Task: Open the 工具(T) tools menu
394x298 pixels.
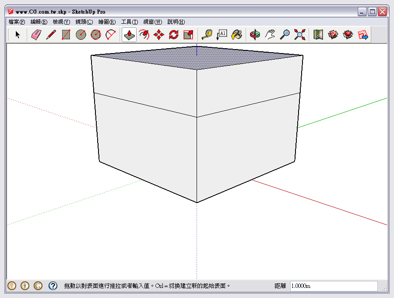Action: point(130,22)
